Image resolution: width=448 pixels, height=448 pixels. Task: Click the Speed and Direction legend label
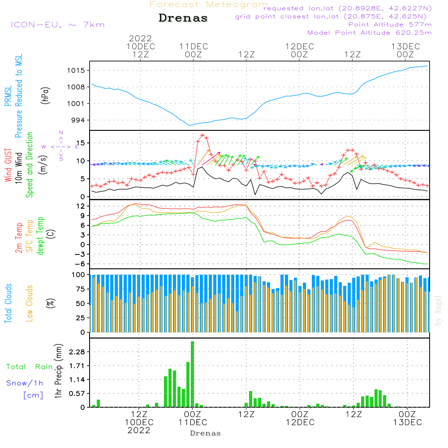tap(30, 165)
